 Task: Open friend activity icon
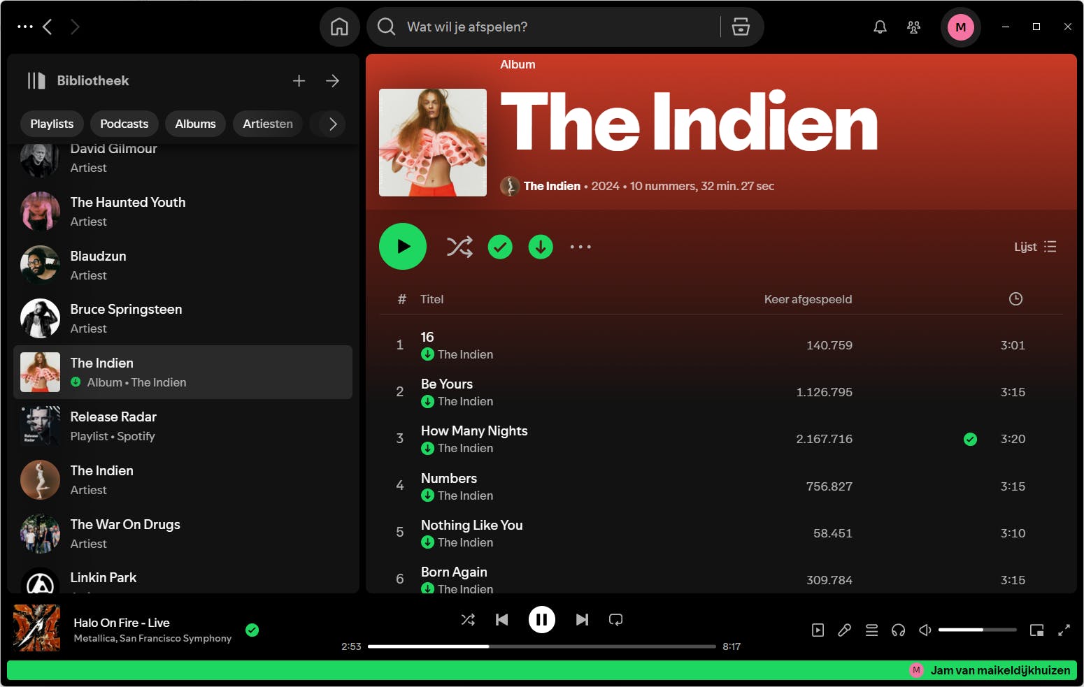913,27
